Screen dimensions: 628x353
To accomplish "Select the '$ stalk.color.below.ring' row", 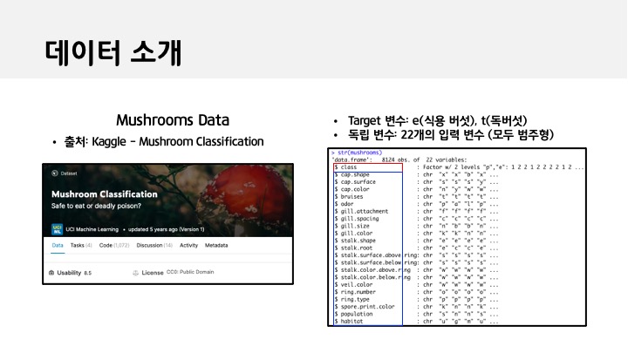I will point(417,277).
